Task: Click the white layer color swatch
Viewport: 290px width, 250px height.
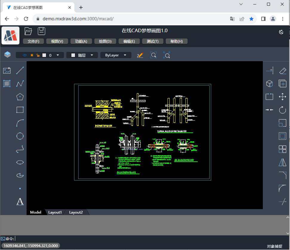Action: (x=44, y=55)
